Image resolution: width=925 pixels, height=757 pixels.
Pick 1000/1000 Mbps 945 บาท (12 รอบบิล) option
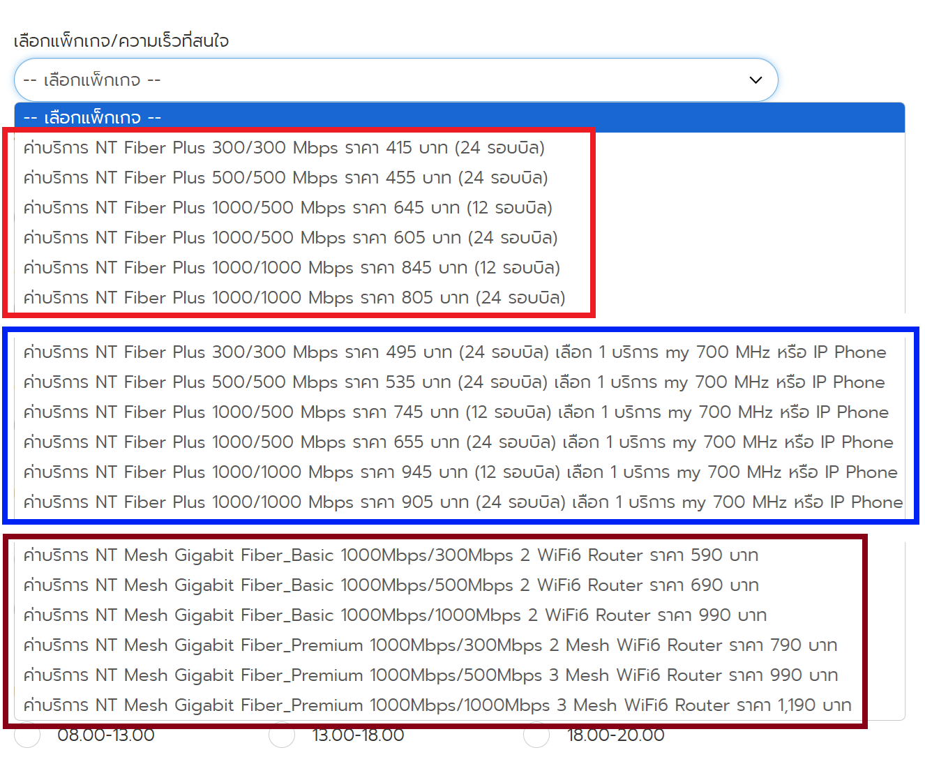pyautogui.click(x=460, y=472)
